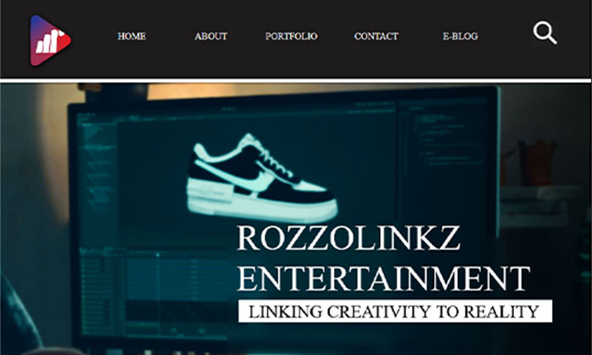Image resolution: width=592 pixels, height=355 pixels.
Task: Click the ENTERTAINMENT heading text
Action: pyautogui.click(x=383, y=279)
